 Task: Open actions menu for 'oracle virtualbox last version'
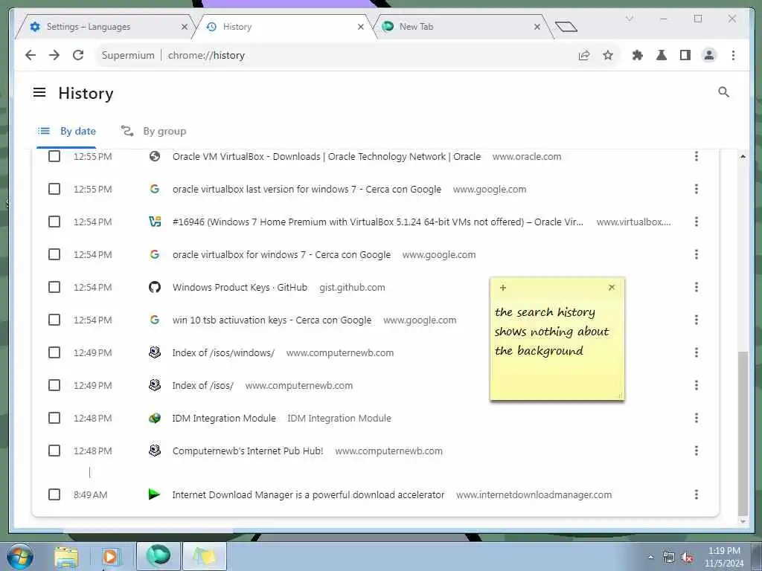697,189
